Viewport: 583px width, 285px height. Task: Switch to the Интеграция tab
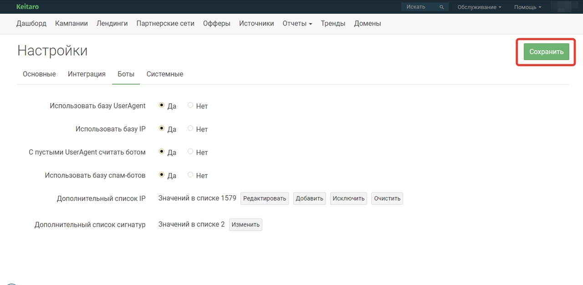coord(87,74)
